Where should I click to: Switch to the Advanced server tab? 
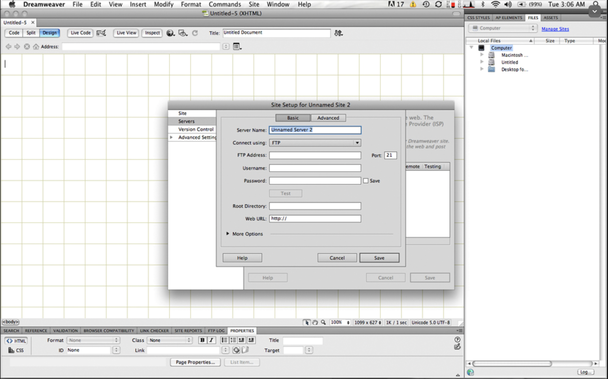(328, 118)
